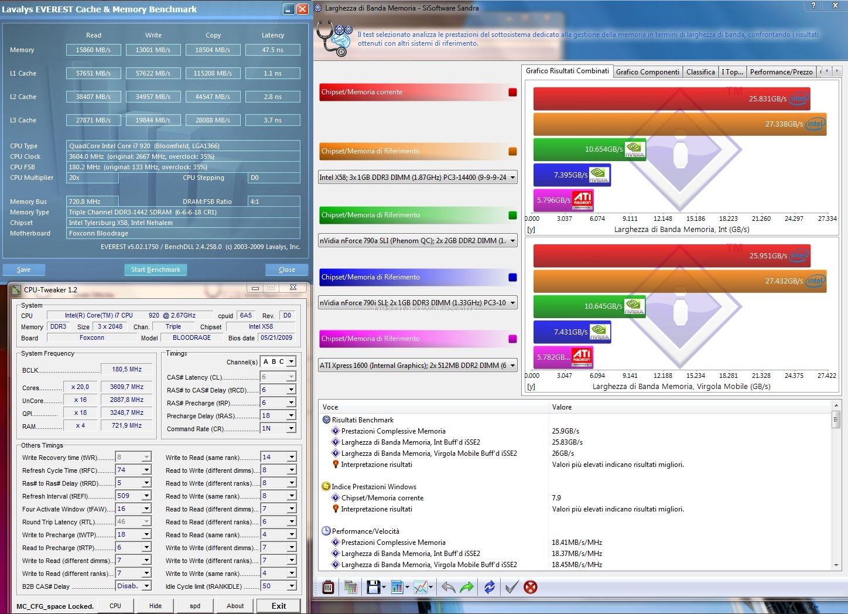Viewport: 848px width, 614px height.
Task: Open save icon's dropdown arrow in Sandra toolbar
Action: (x=384, y=587)
